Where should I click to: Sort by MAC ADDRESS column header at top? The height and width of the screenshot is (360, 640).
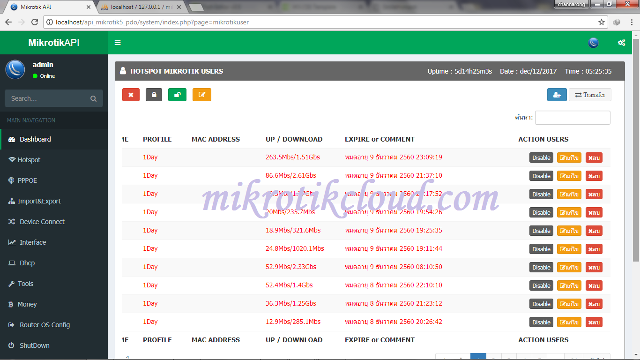pos(216,139)
